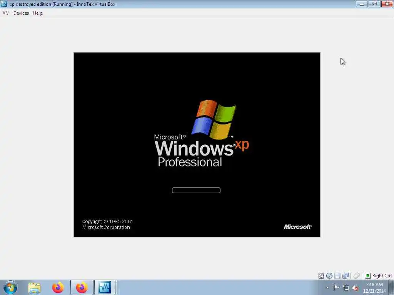
Task: Click the mouse capture status icon
Action: (x=356, y=276)
